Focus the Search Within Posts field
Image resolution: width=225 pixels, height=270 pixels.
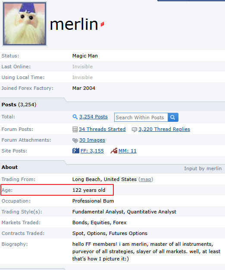141,118
